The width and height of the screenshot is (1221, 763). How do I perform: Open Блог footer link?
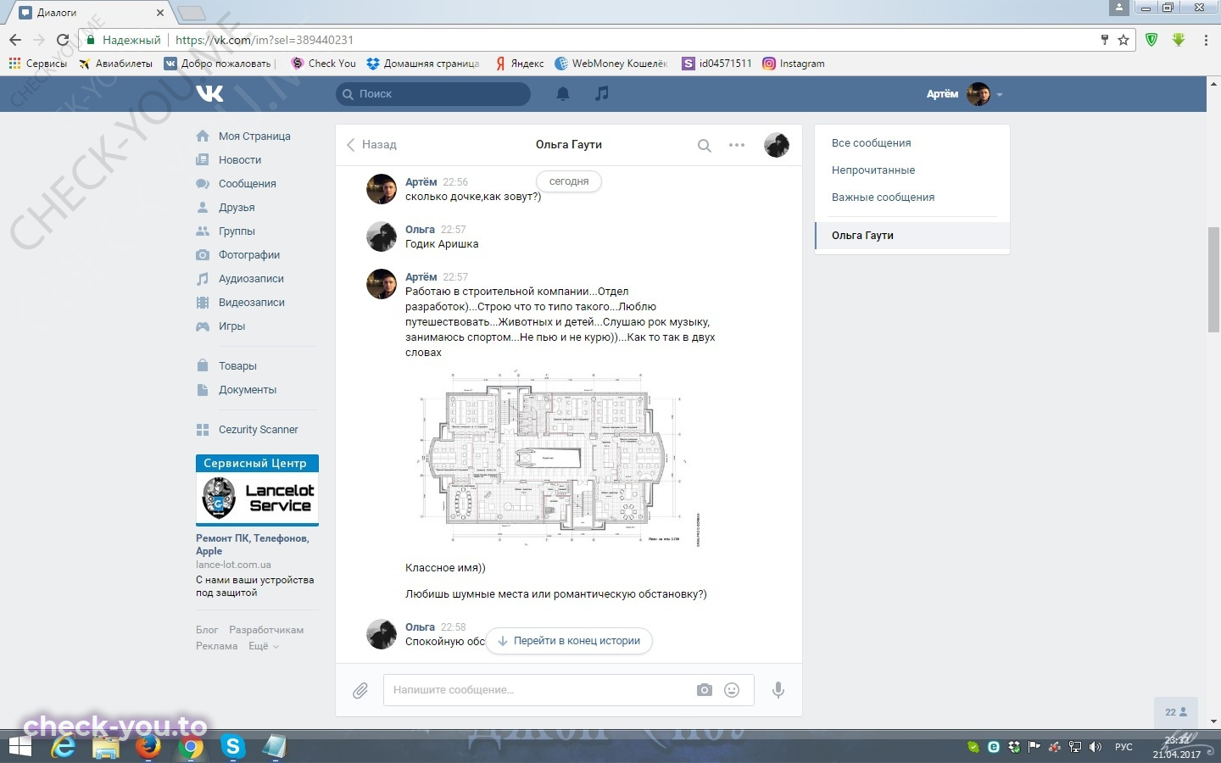coord(207,630)
